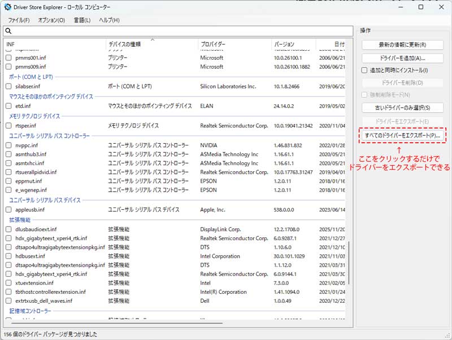Viewport: 452px width, 340px height.
Task: Click the Dell provider cell
Action: (x=205, y=301)
